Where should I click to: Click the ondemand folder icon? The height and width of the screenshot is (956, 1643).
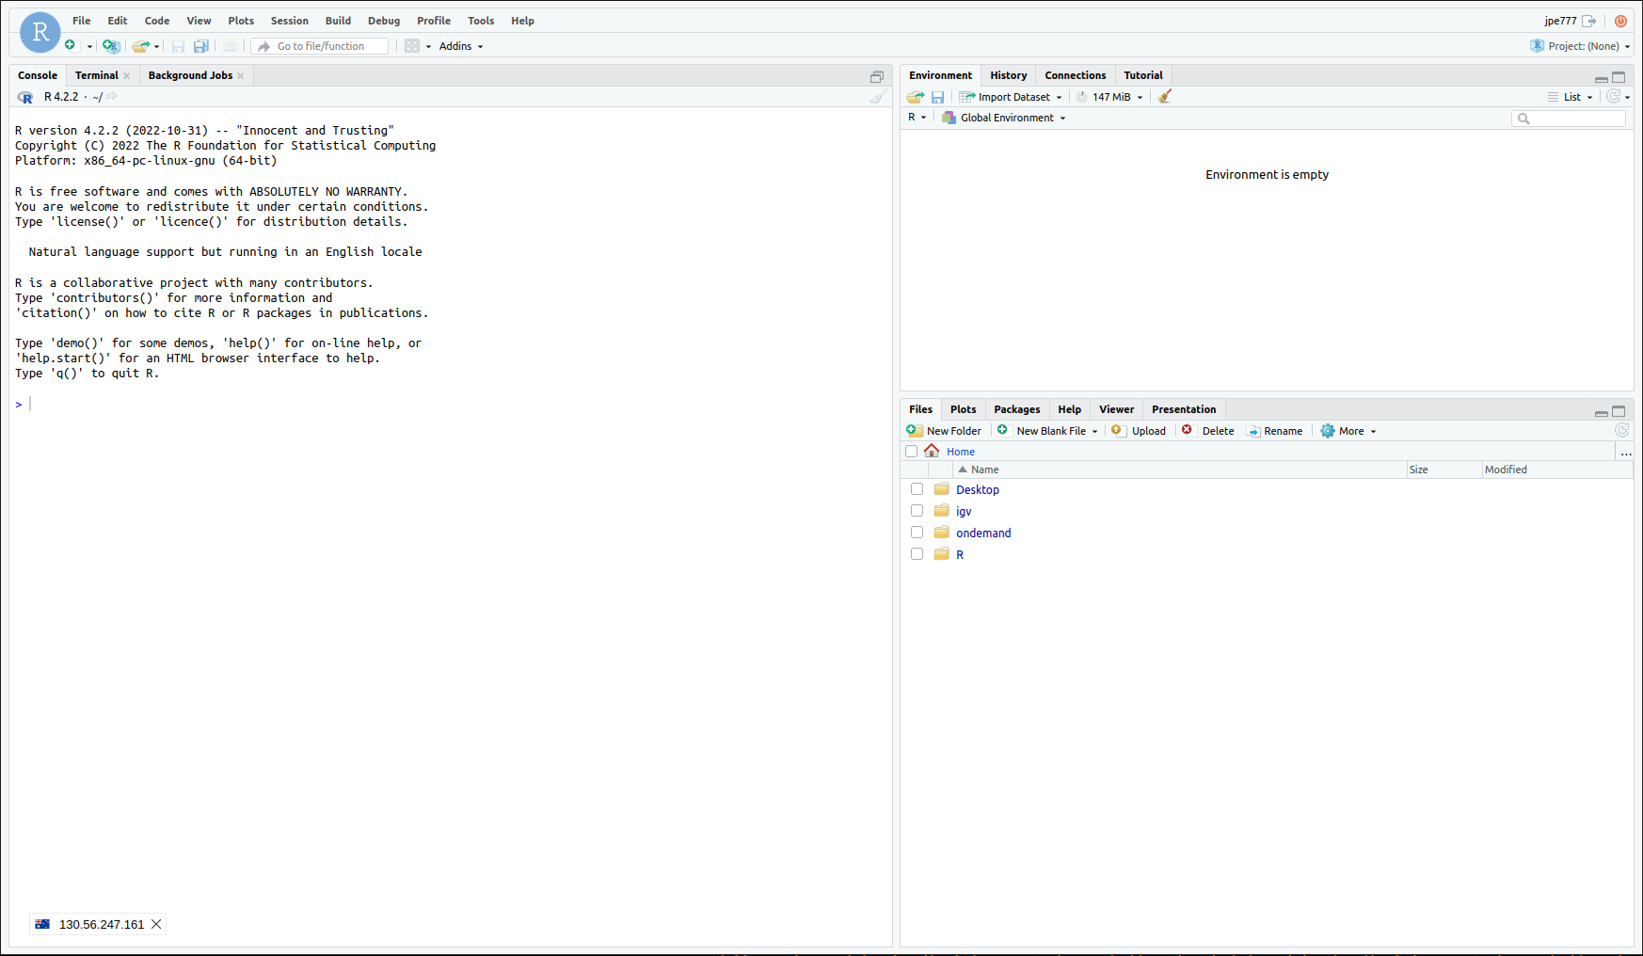[x=942, y=533]
